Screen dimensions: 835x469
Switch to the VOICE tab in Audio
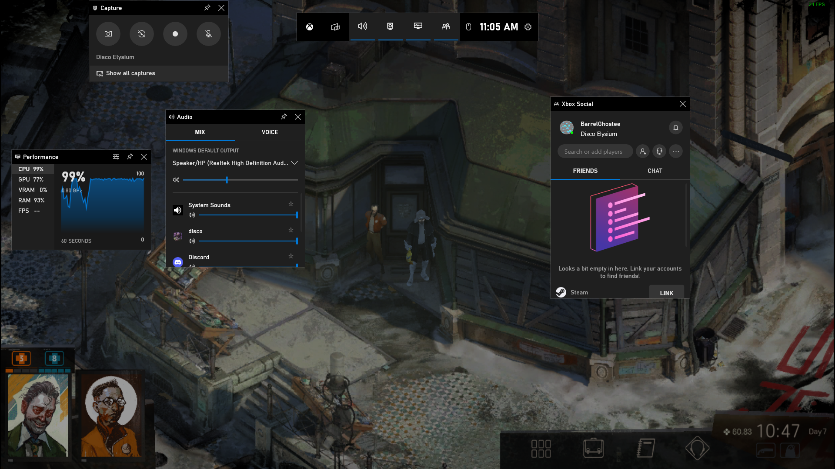[270, 132]
